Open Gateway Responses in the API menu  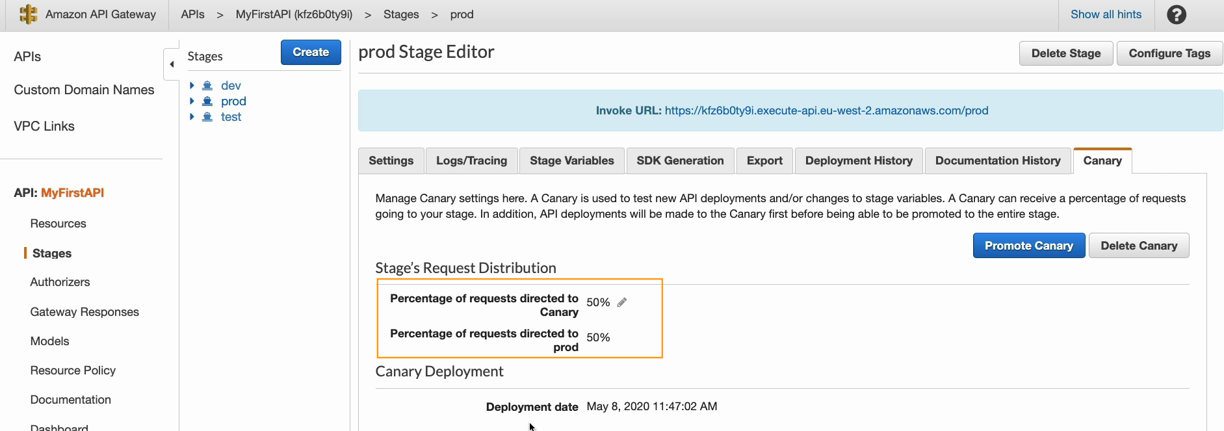coord(85,312)
